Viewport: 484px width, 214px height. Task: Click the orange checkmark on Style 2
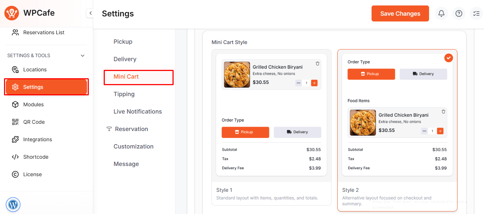click(448, 58)
